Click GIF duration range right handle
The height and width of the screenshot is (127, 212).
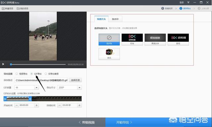[30, 99]
